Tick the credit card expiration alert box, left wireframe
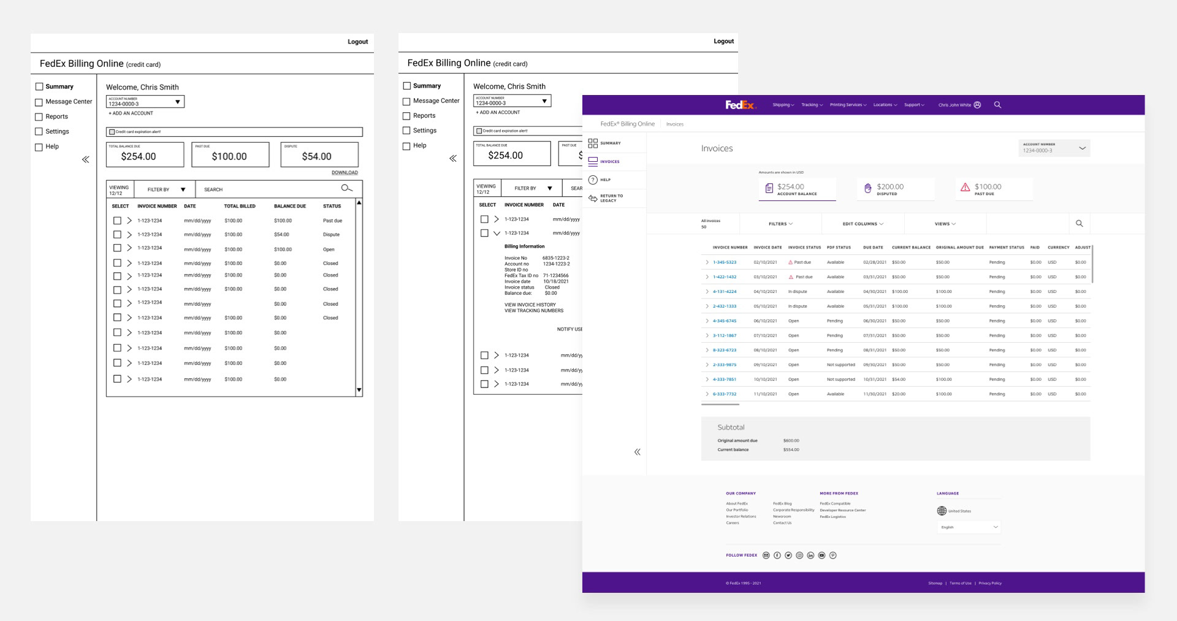Viewport: 1177px width, 621px height. (x=112, y=132)
